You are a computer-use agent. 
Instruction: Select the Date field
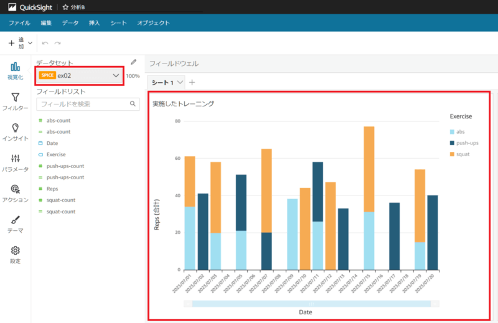pyautogui.click(x=49, y=143)
